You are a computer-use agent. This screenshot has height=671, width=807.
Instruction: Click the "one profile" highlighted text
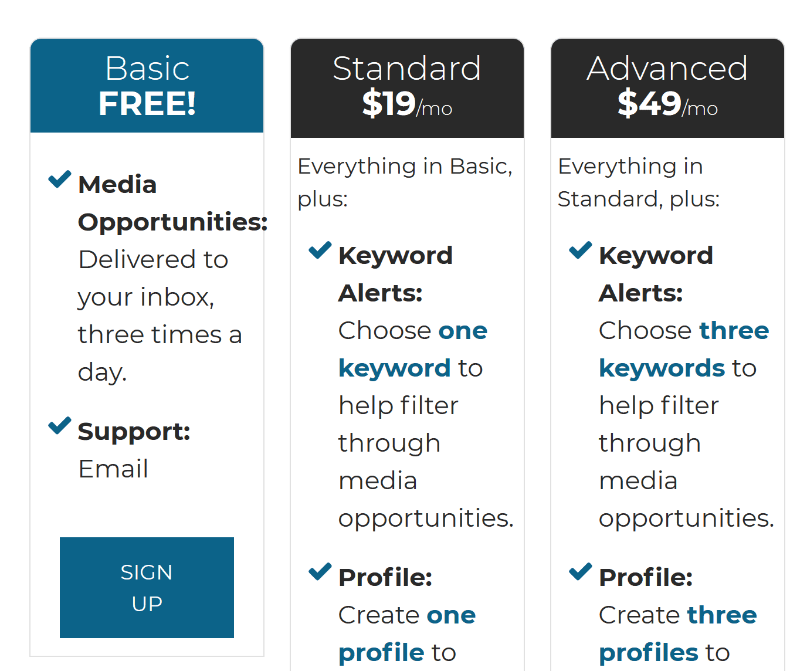coord(407,634)
